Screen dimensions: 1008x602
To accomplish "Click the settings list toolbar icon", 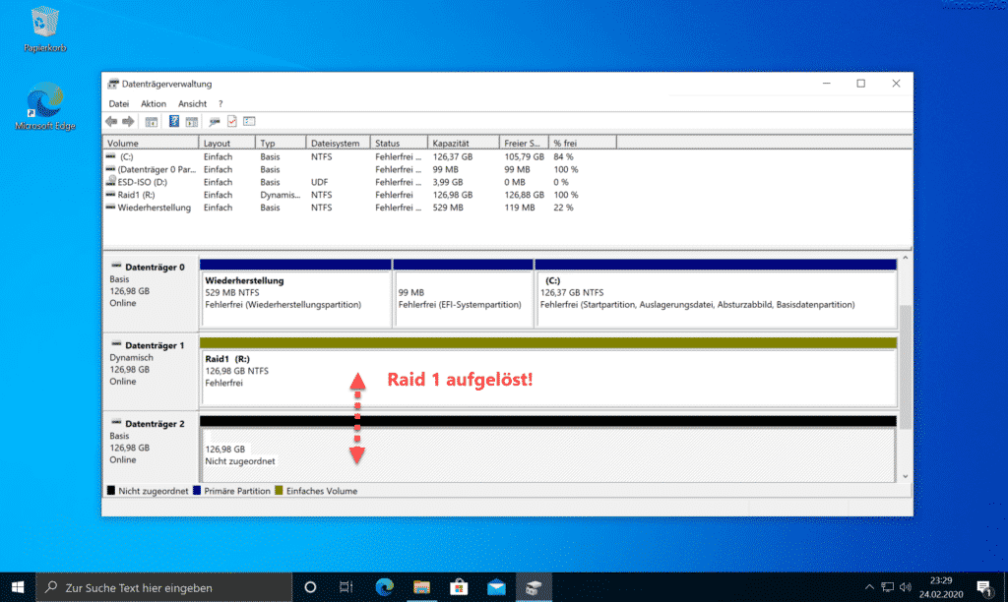I will (x=249, y=121).
